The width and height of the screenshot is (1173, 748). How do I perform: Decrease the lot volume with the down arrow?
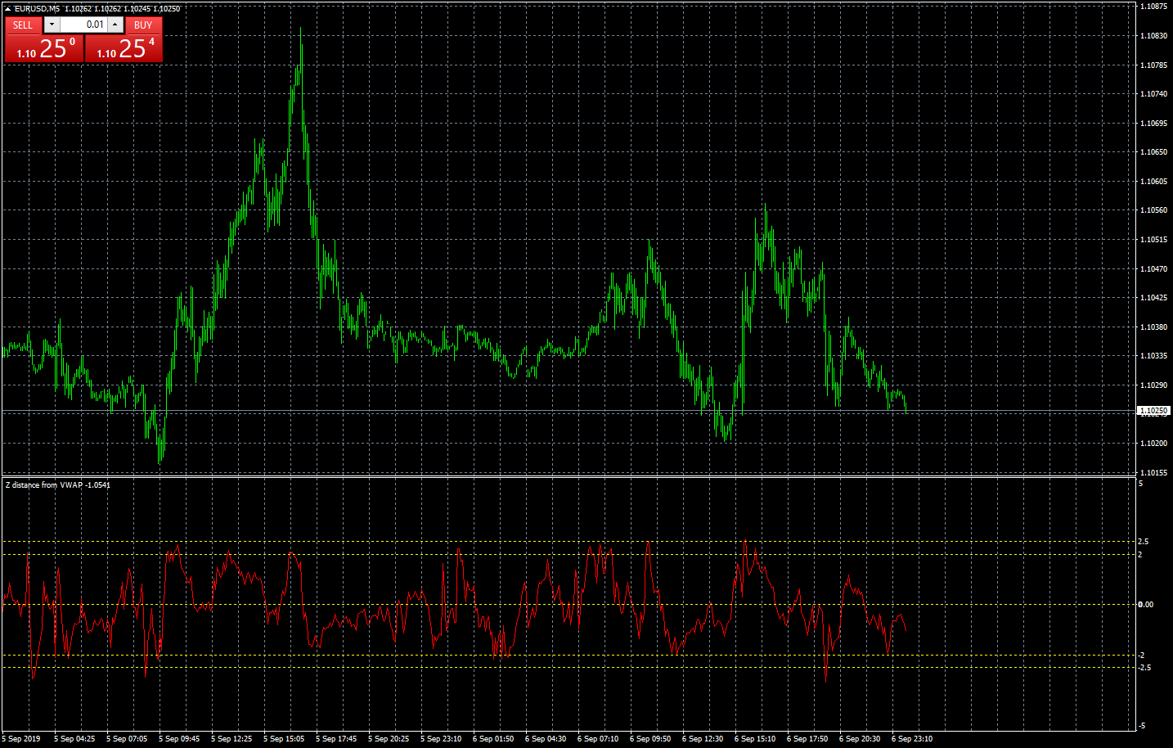[52, 25]
